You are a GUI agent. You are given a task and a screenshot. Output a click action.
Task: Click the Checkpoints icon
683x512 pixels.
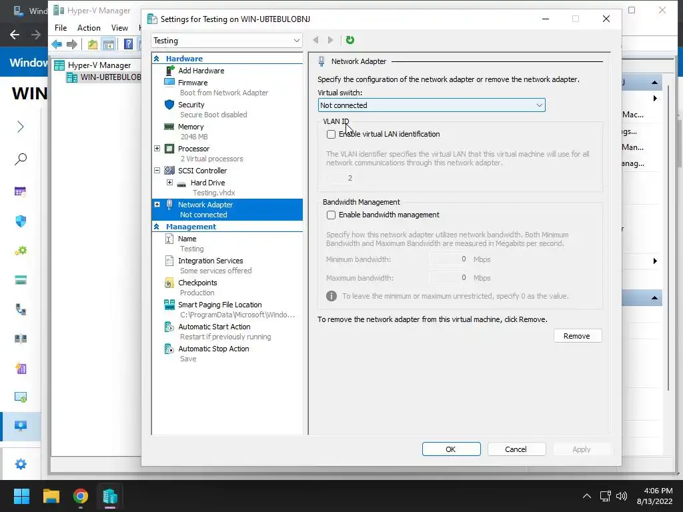point(169,283)
